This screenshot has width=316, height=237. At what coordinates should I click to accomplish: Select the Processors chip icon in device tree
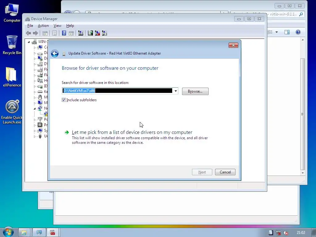coord(40,125)
